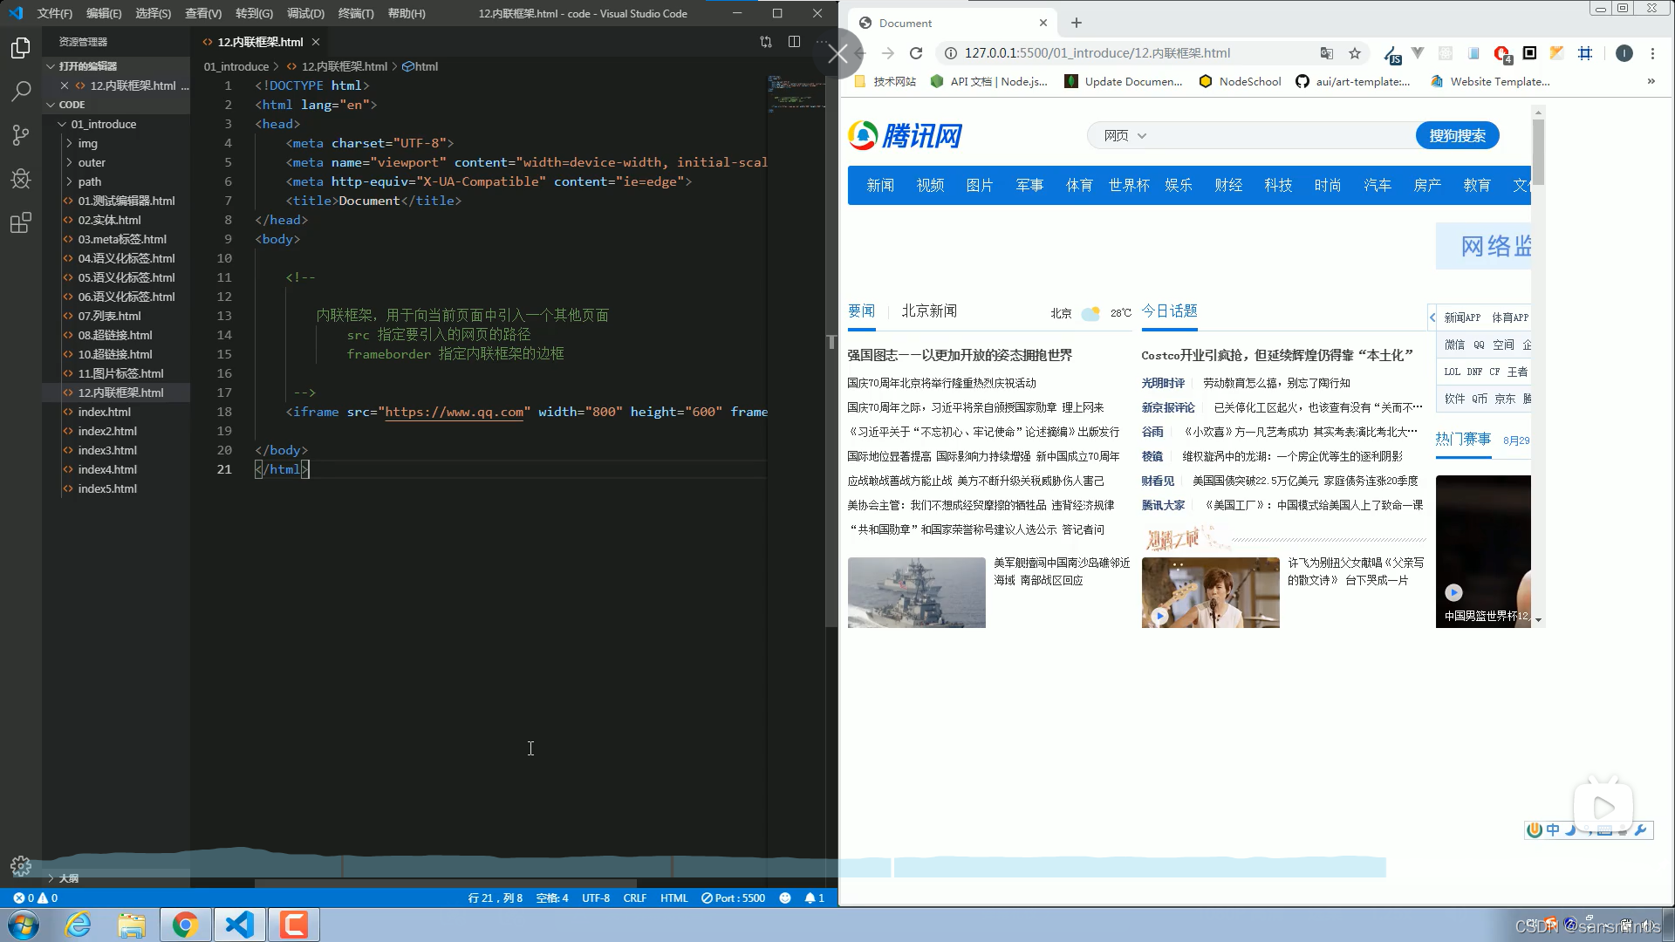
Task: Click Chrome profile avatar icon
Action: [1624, 53]
